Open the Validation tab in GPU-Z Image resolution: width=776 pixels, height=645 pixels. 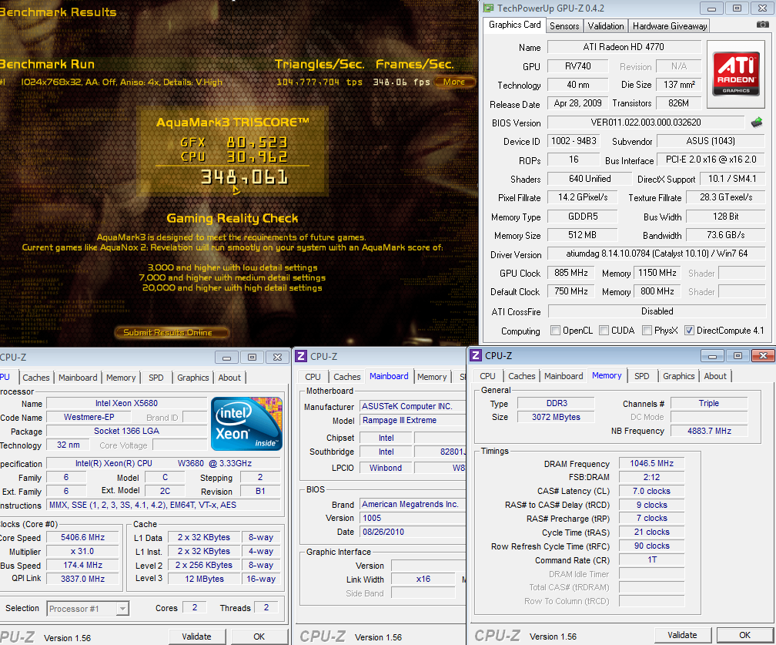point(605,25)
